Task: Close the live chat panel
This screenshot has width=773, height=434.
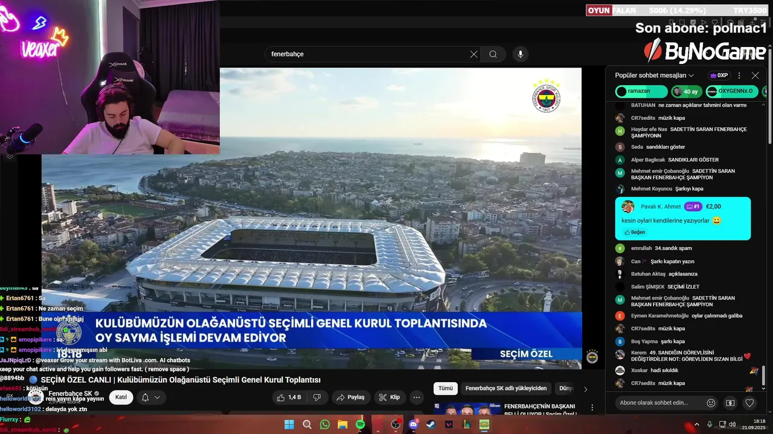Action: pyautogui.click(x=755, y=75)
